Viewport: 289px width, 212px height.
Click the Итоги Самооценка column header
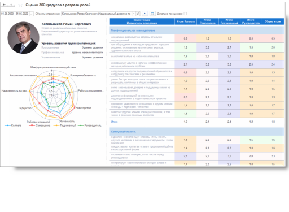click(208, 21)
